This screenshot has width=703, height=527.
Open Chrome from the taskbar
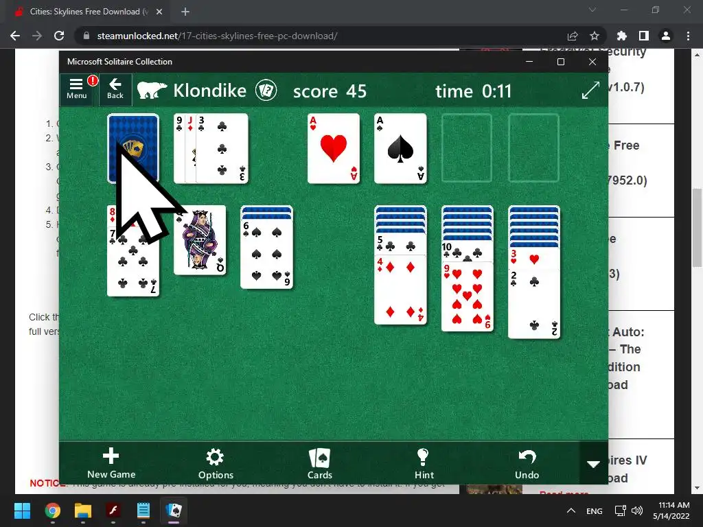52,511
